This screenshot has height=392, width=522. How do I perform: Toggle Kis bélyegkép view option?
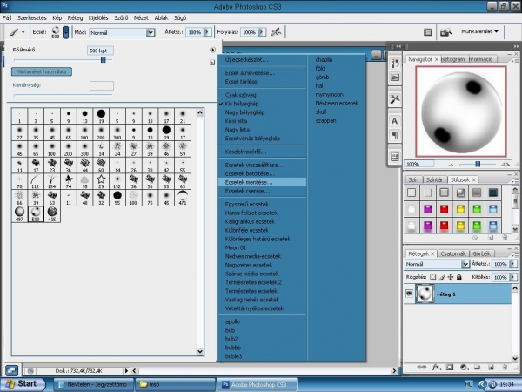coord(242,104)
